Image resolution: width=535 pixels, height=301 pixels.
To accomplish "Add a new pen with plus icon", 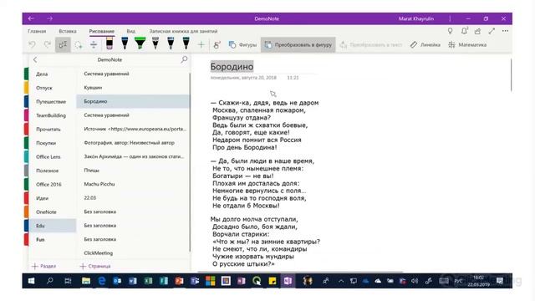I will coord(201,44).
